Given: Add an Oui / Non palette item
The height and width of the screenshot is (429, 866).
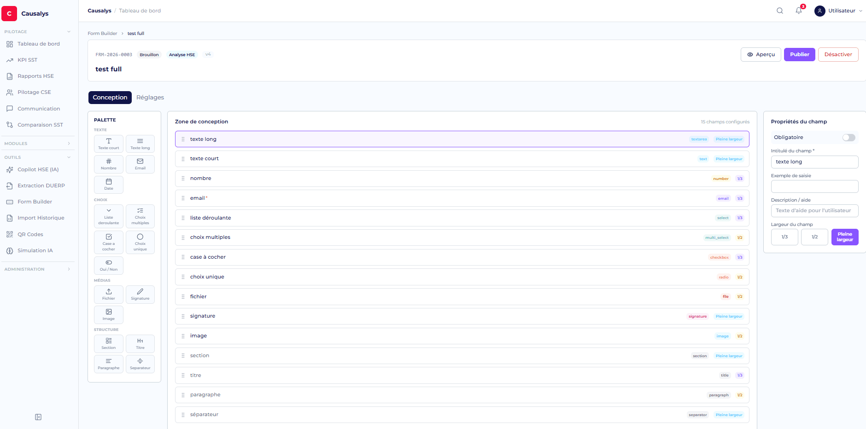Looking at the screenshot, I should click(109, 266).
